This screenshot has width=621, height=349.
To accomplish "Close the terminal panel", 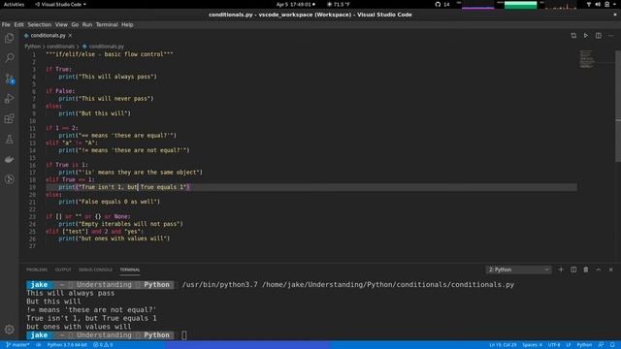I will 610,270.
